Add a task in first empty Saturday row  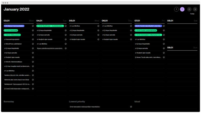[182, 26]
